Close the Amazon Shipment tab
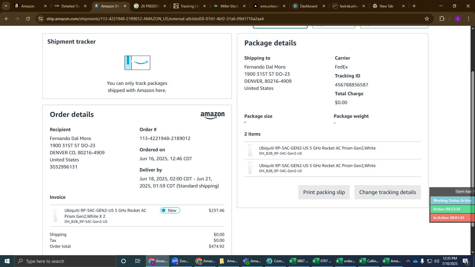Viewport: 475px width, 267px height. (125, 6)
